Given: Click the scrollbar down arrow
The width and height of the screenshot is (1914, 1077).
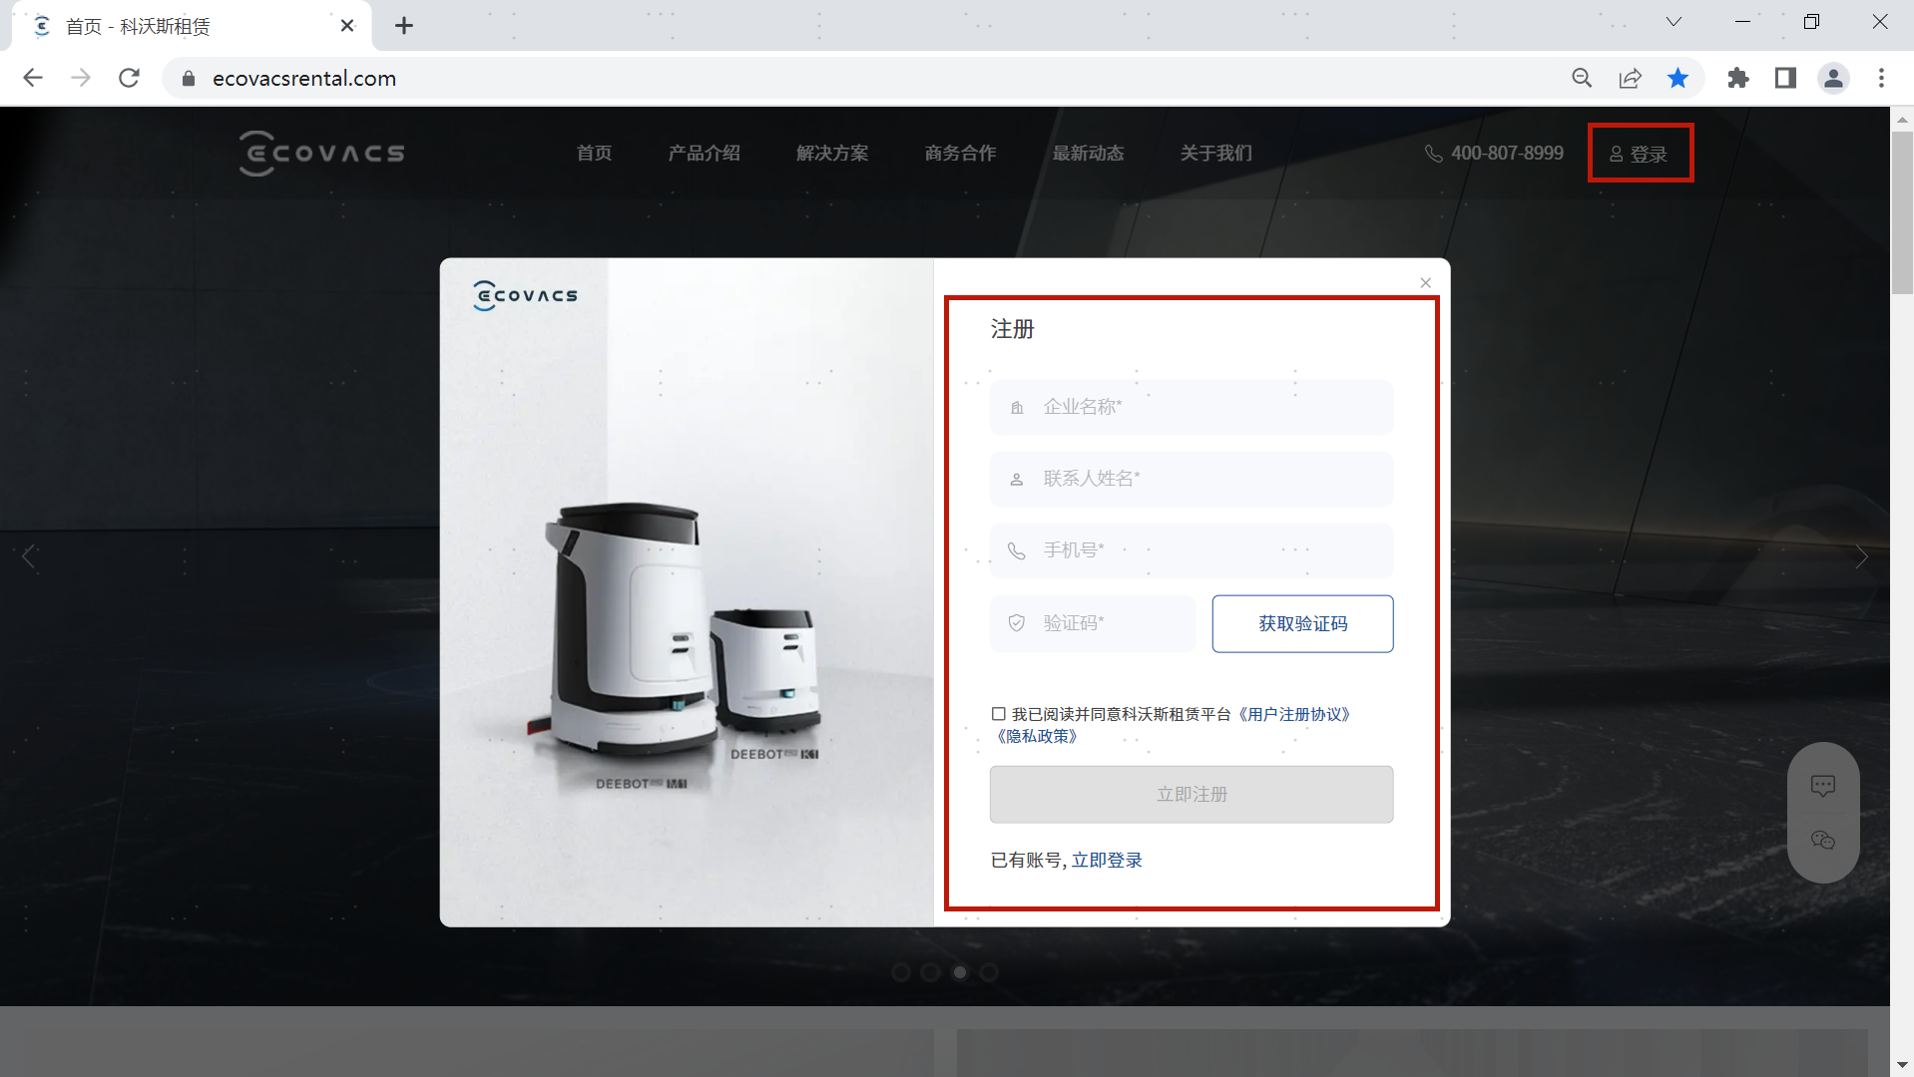Looking at the screenshot, I should coord(1901,1064).
